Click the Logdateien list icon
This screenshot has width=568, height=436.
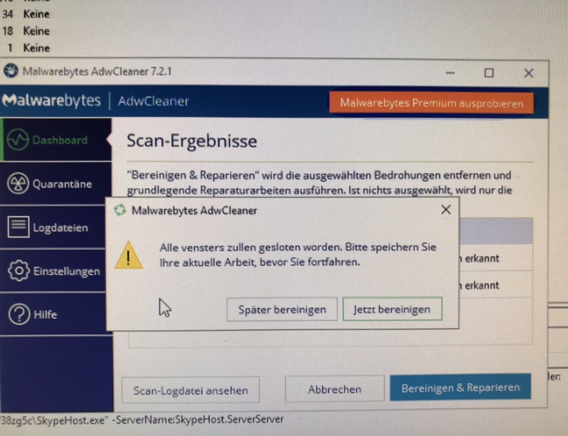tap(18, 227)
